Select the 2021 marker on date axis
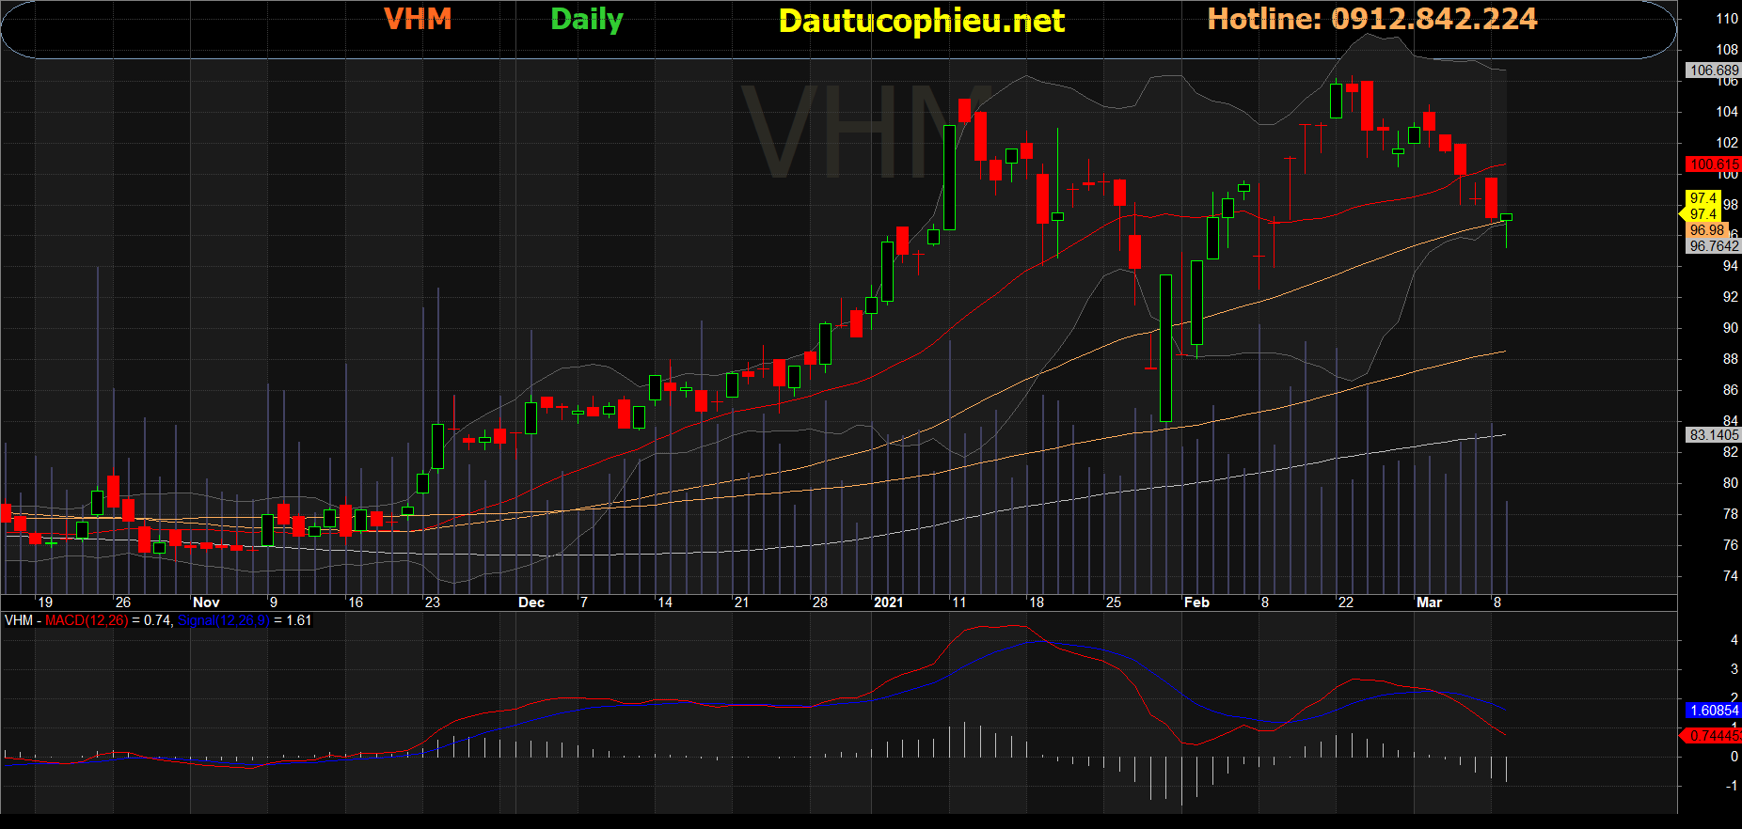 [888, 602]
